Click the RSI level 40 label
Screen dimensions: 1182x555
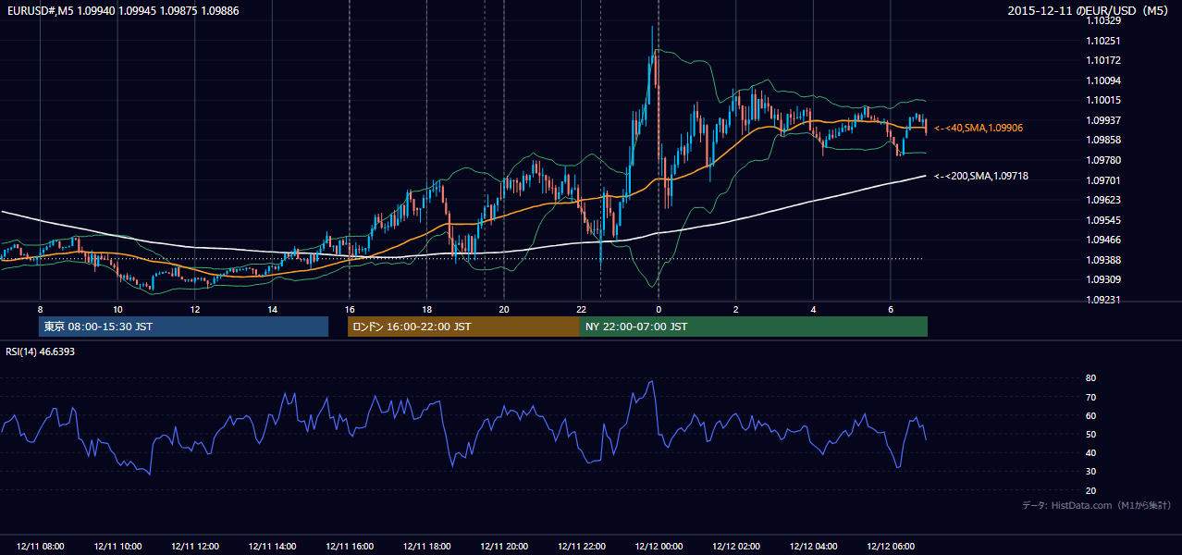tap(1090, 452)
